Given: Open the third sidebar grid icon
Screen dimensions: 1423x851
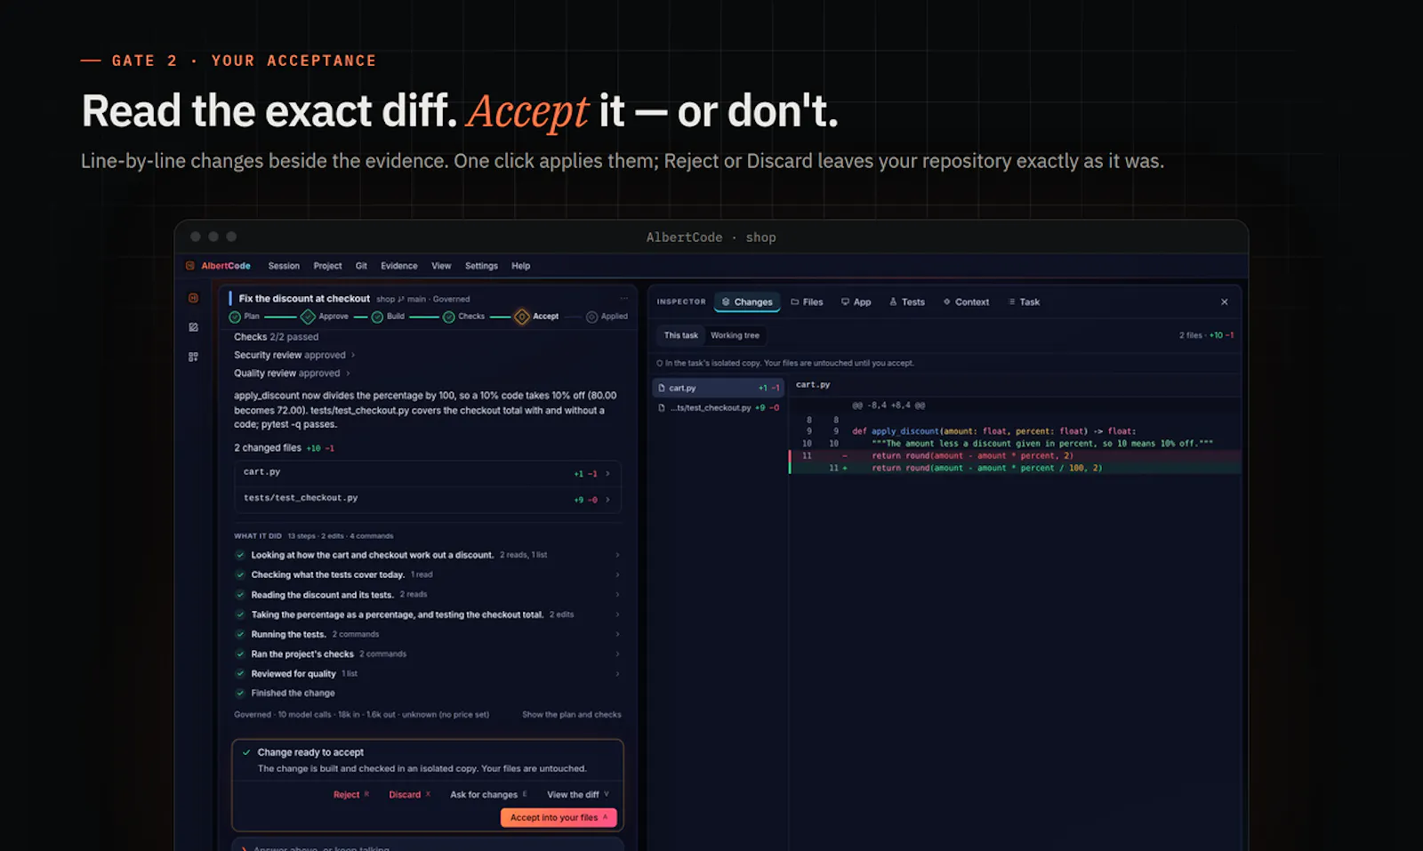Looking at the screenshot, I should pyautogui.click(x=193, y=357).
